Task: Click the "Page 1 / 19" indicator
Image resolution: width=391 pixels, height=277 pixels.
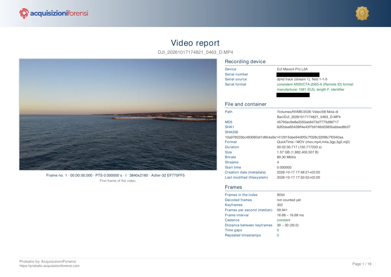Action: 362,264
